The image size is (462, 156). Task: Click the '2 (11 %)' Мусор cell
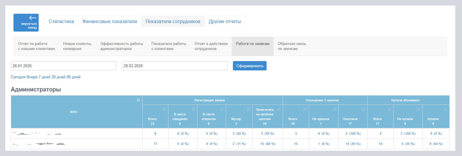click(x=239, y=144)
